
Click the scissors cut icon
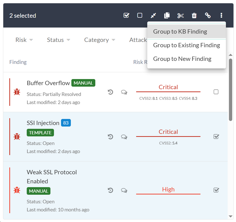point(181,16)
